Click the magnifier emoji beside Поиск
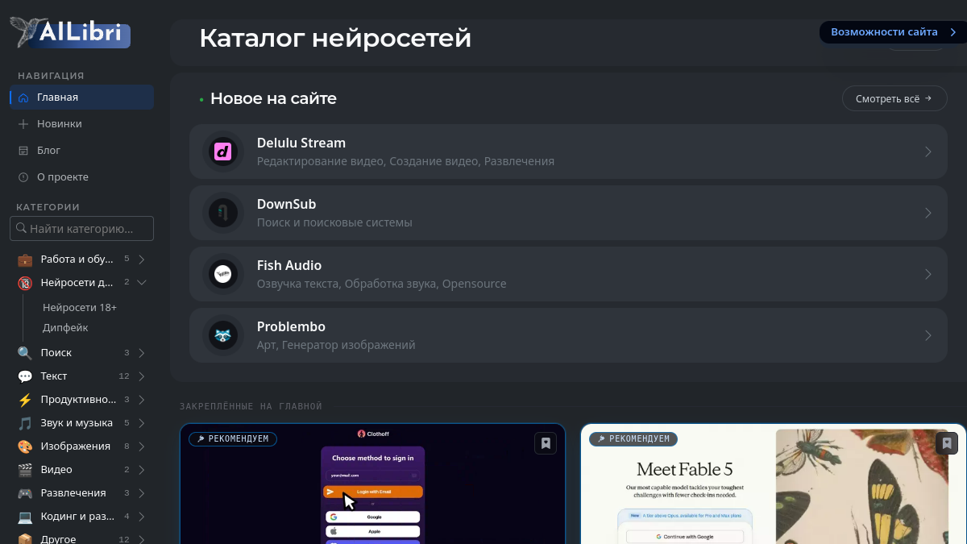The image size is (967, 544). (x=25, y=353)
